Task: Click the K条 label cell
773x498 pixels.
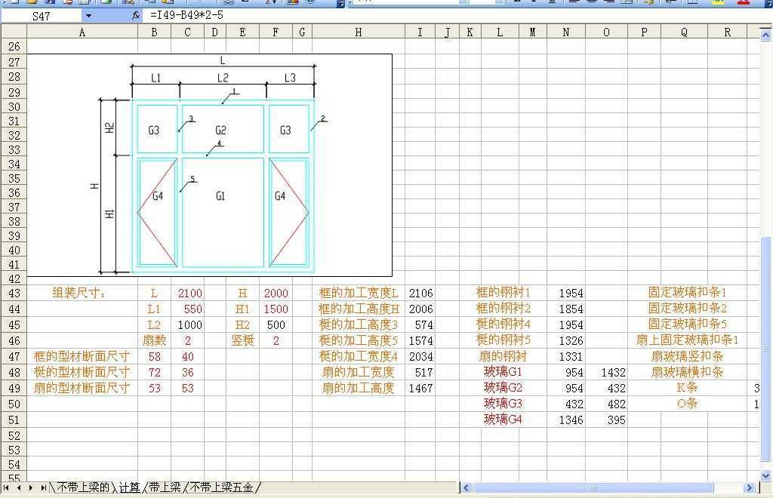Action: tap(687, 388)
